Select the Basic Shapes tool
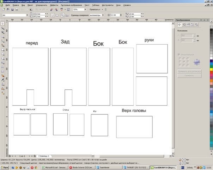The width and height of the screenshot is (213, 170). [2, 63]
